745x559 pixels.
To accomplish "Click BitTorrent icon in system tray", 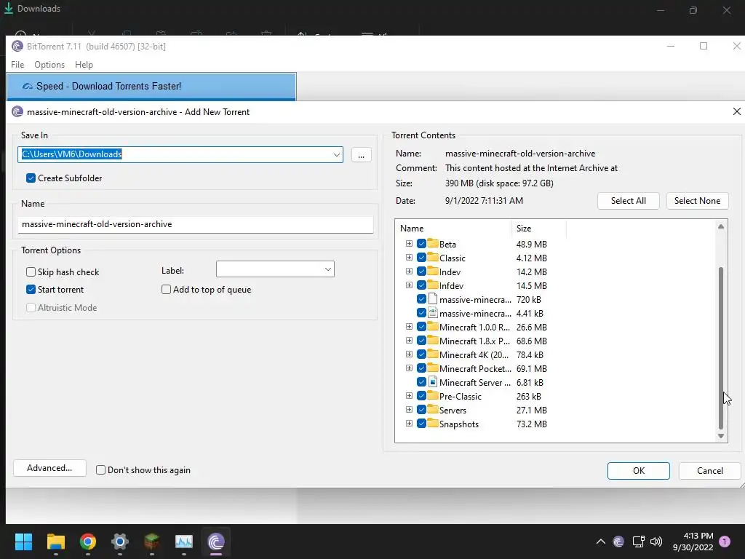I will (x=618, y=542).
